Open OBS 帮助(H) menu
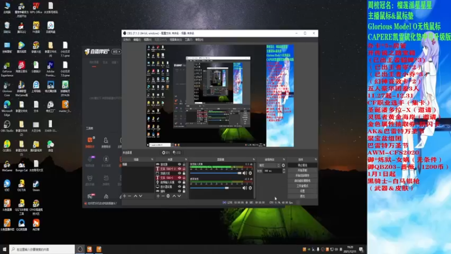The image size is (451, 254). coord(199,40)
